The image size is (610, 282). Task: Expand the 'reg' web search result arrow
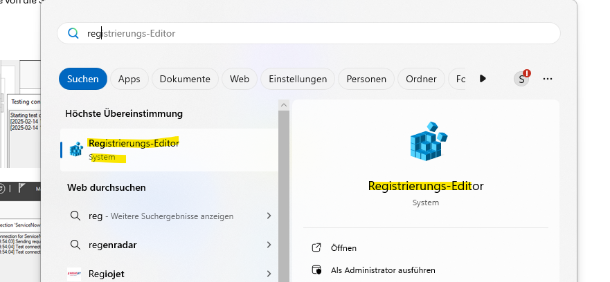coord(269,216)
